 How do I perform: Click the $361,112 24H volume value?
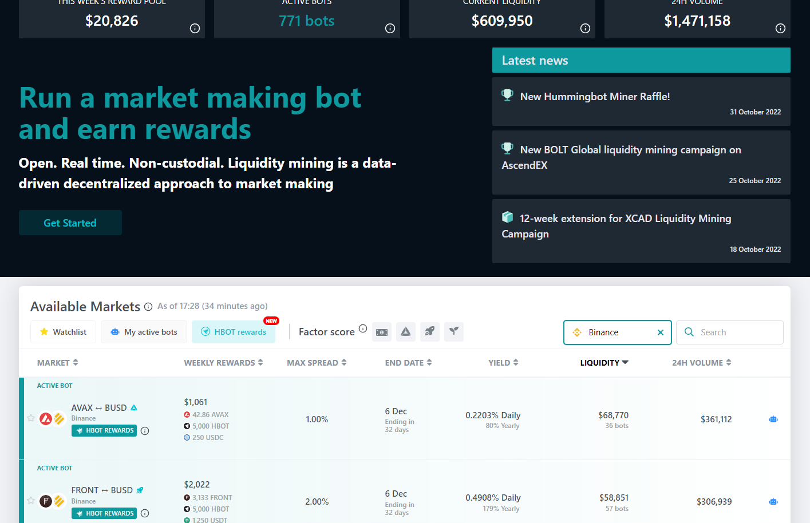tap(716, 419)
